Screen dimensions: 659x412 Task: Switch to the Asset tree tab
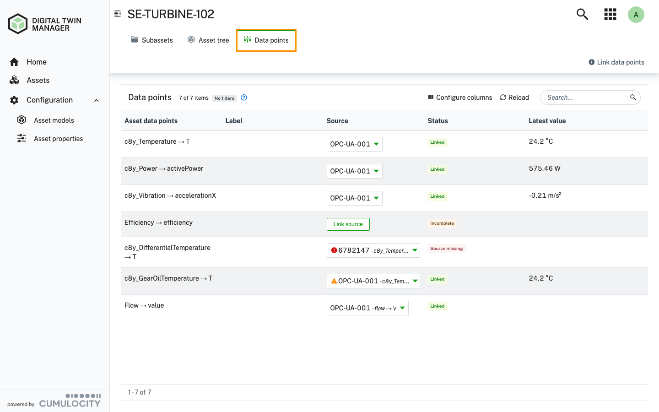pyautogui.click(x=208, y=40)
